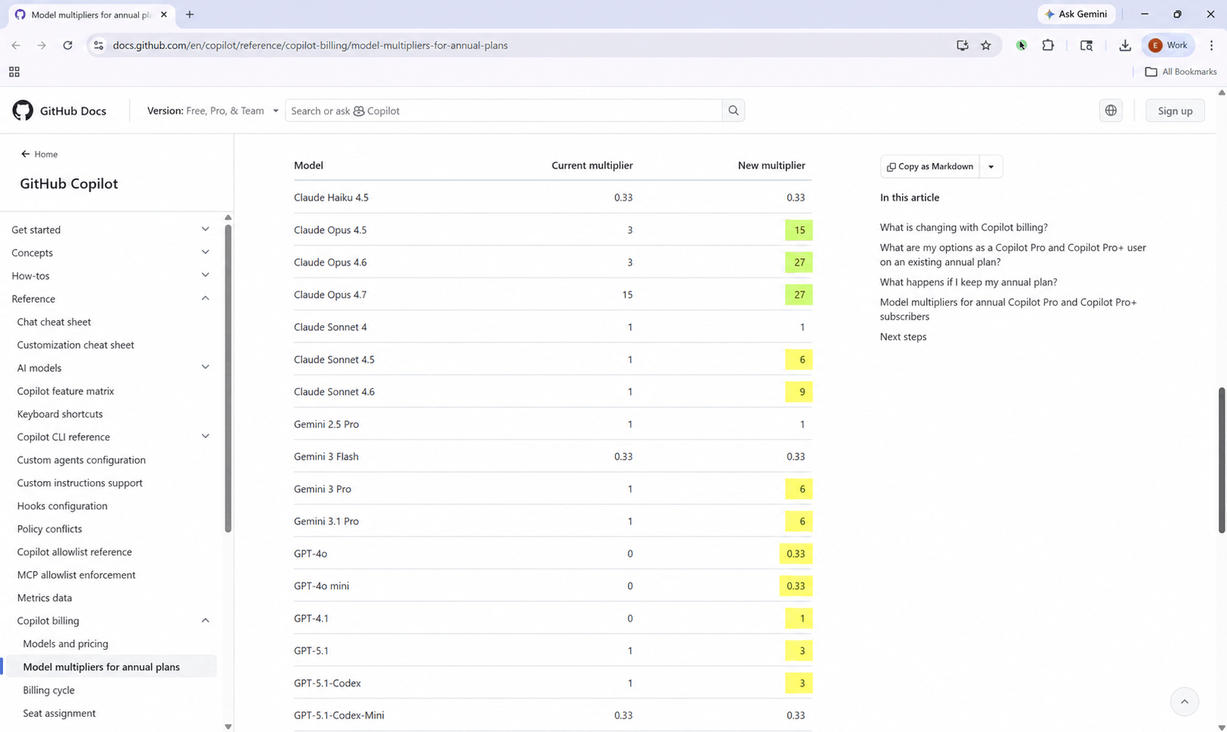
Task: Open the Work profile button
Action: tap(1168, 45)
